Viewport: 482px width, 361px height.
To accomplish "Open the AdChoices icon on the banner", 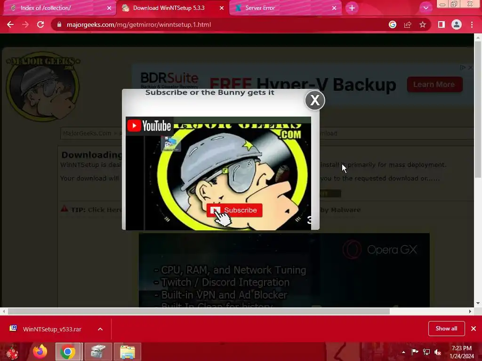I will pos(463,67).
